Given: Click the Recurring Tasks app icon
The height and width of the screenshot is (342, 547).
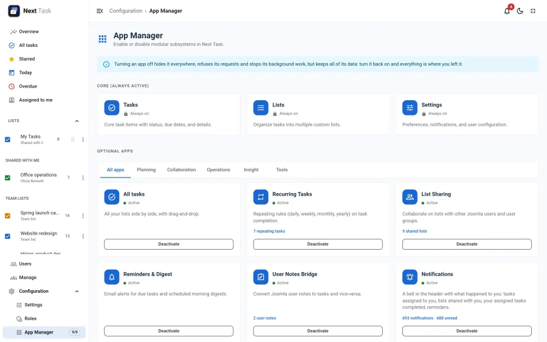Looking at the screenshot, I should (x=261, y=197).
